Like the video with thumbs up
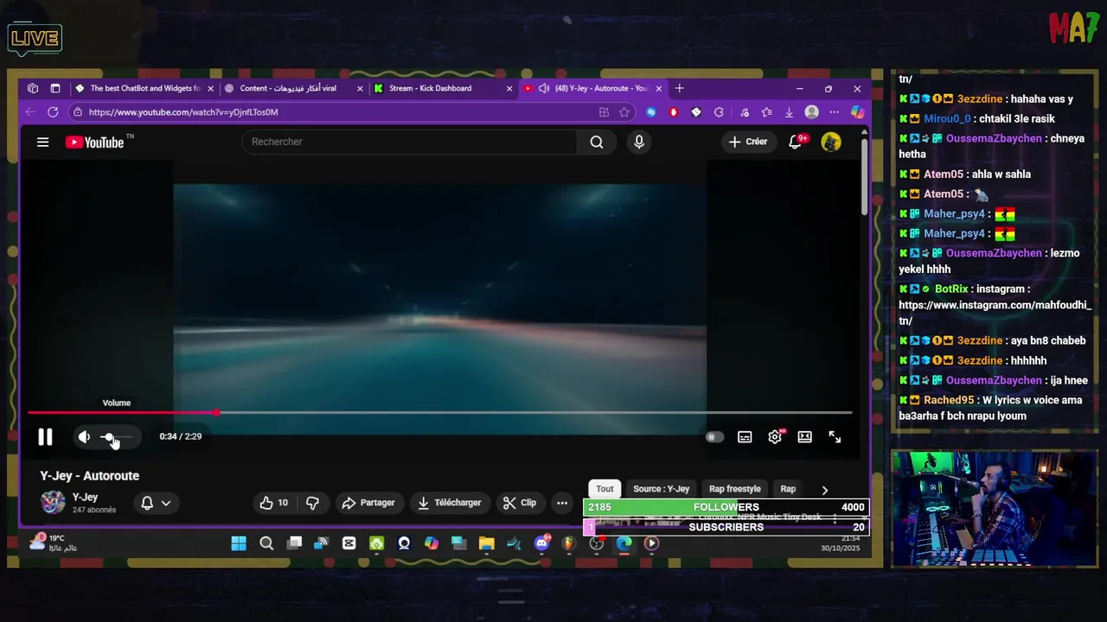 273,503
